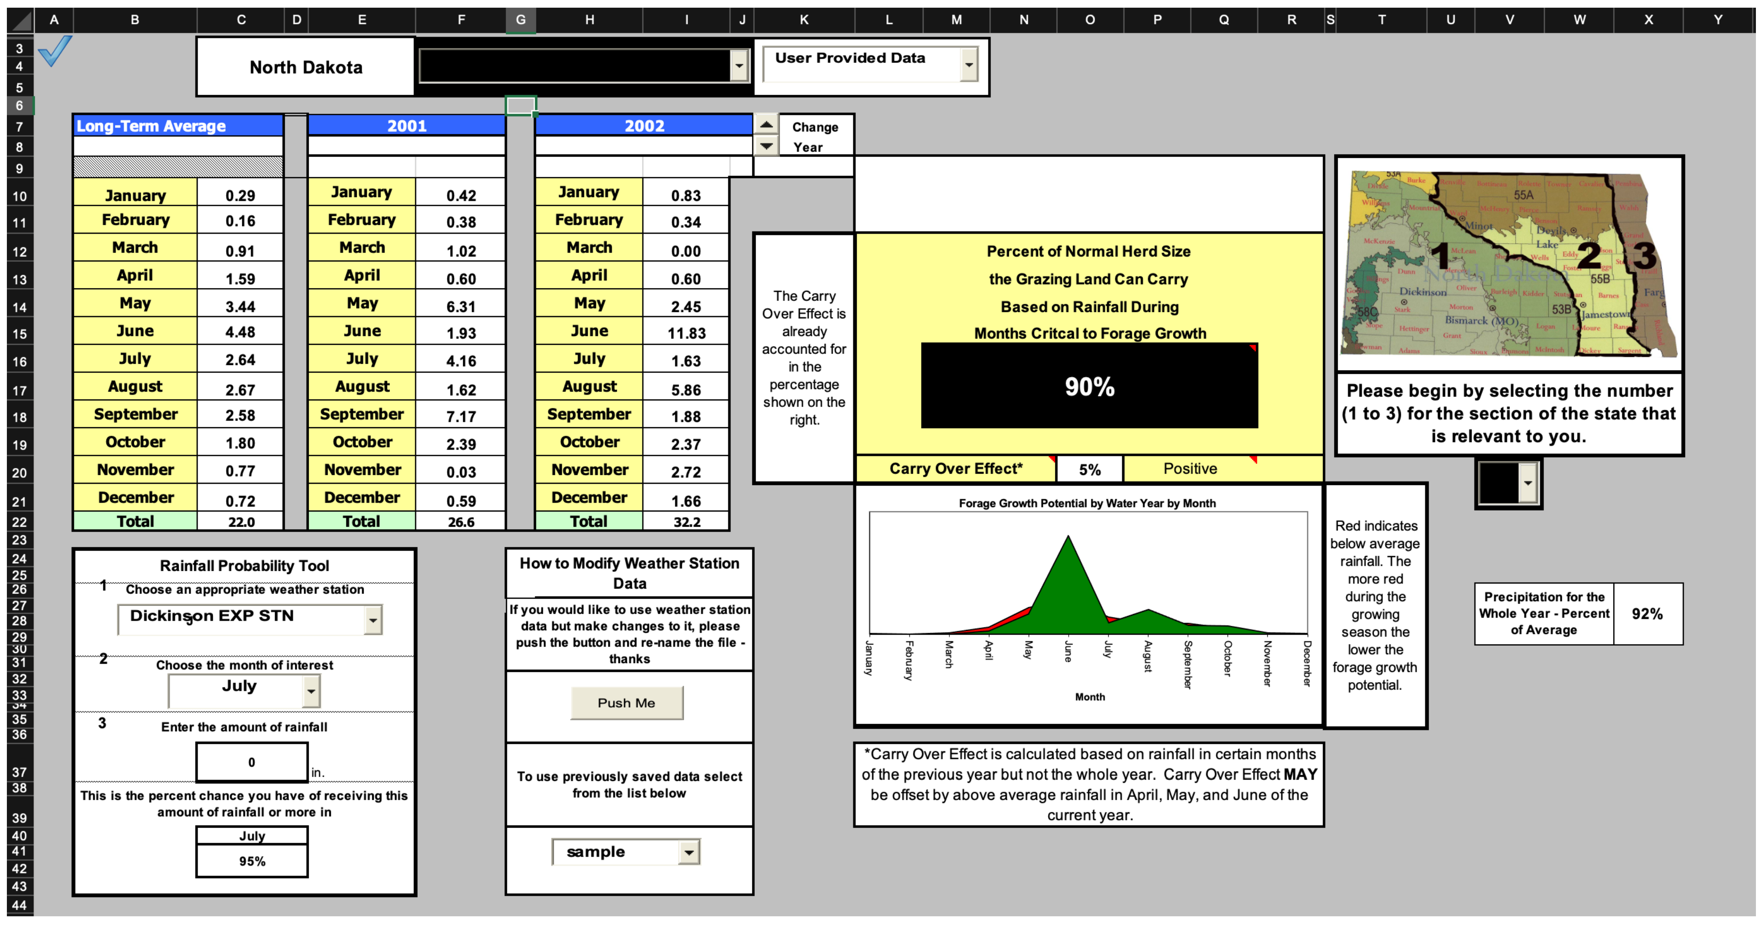
Task: Click the 2001 June rainfall value 1.93
Action: [x=461, y=333]
